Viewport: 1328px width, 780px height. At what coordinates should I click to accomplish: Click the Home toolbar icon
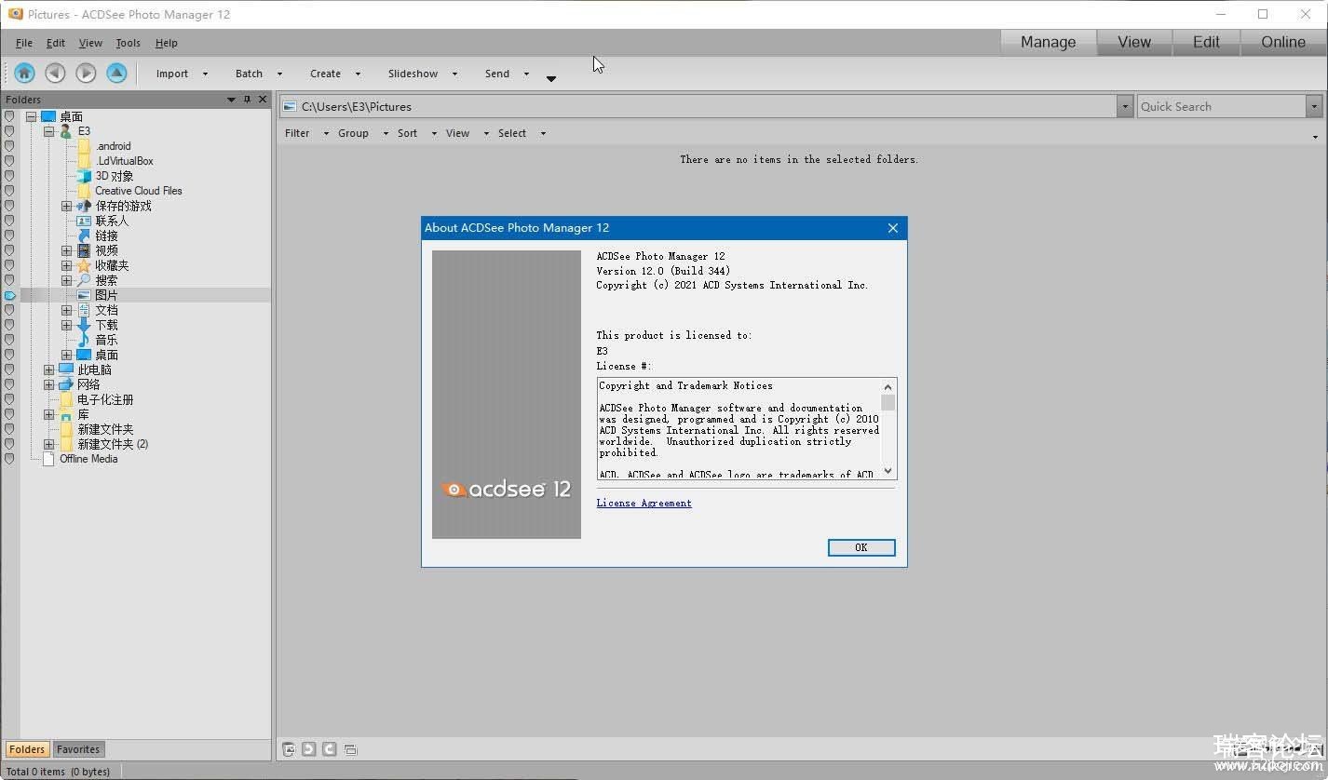click(x=24, y=73)
